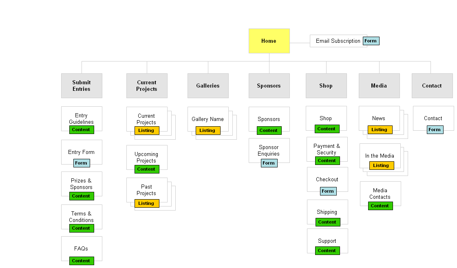Click the Listing tag under In the Media
The height and width of the screenshot is (268, 457).
[x=382, y=165]
